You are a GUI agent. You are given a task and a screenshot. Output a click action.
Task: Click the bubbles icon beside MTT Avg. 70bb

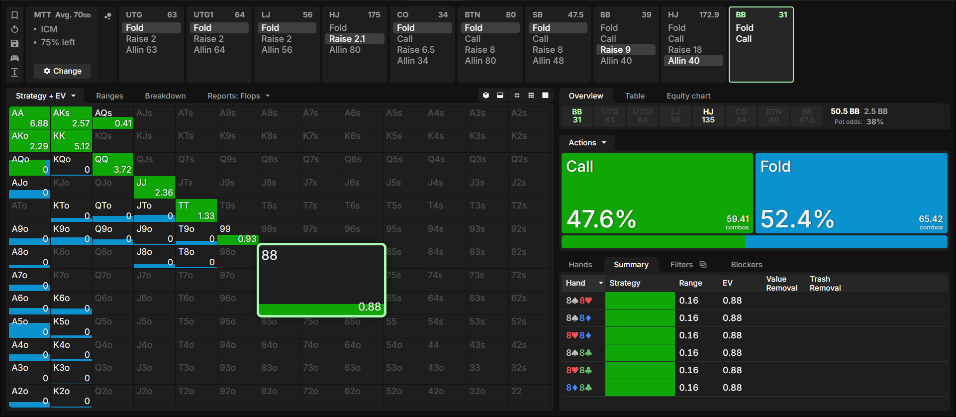point(107,16)
